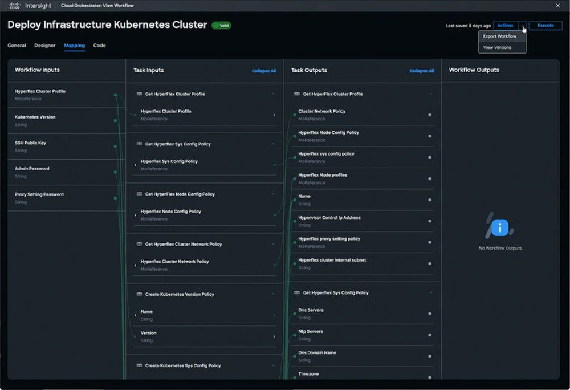The width and height of the screenshot is (570, 390).
Task: Click Collapse All in Task Outputs
Action: (x=422, y=71)
